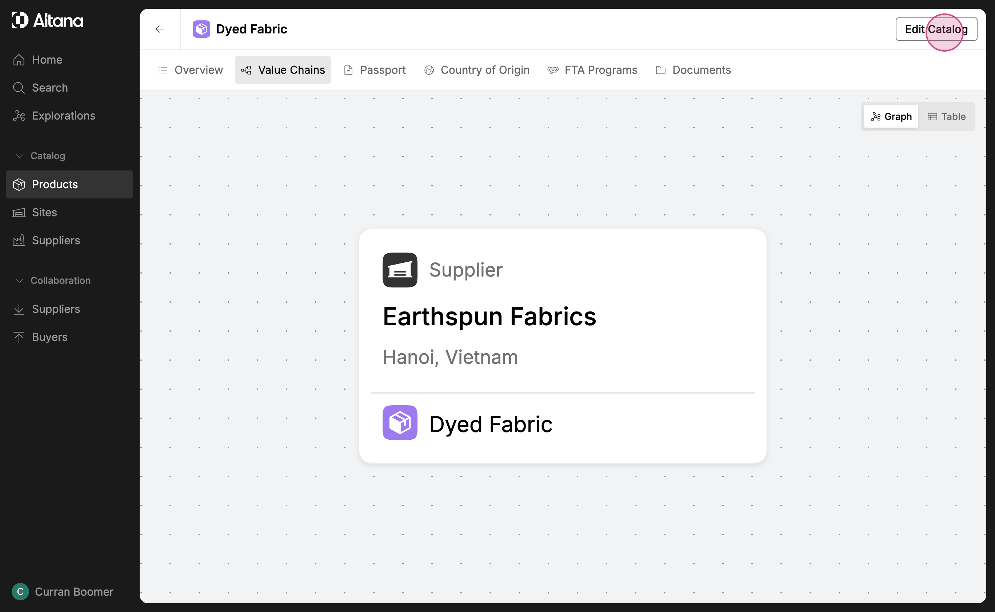Viewport: 995px width, 612px height.
Task: Select the FTA Programs tab
Action: [592, 70]
